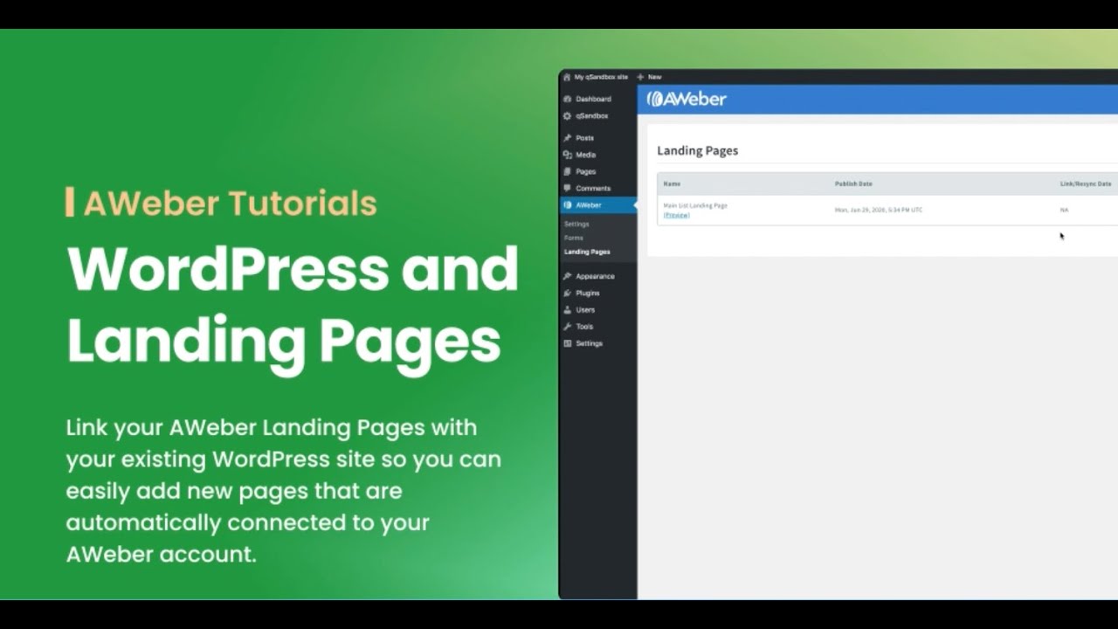Click the paragraph starting Link your AWeber
Screen dimensions: 1118x629
(284, 491)
